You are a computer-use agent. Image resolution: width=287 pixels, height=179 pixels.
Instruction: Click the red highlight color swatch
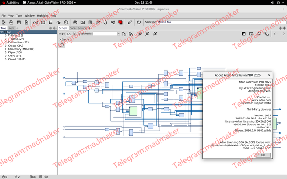121,22
